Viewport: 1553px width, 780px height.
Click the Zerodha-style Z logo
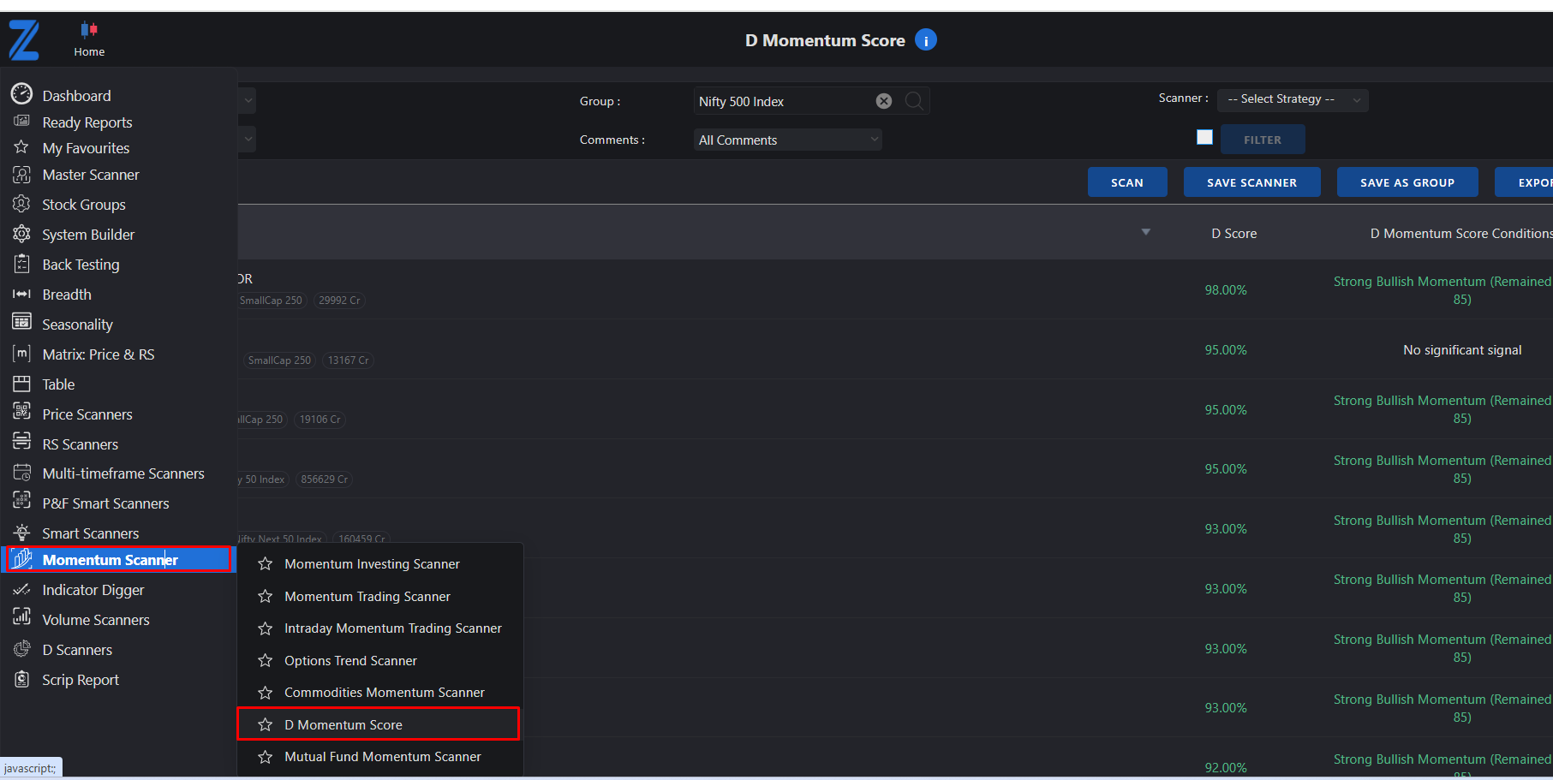[x=24, y=40]
